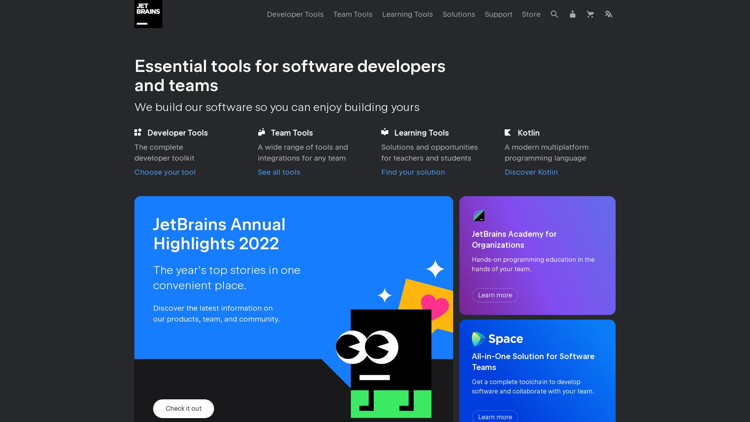
Task: Follow the Discover Kotlin link
Action: [531, 172]
